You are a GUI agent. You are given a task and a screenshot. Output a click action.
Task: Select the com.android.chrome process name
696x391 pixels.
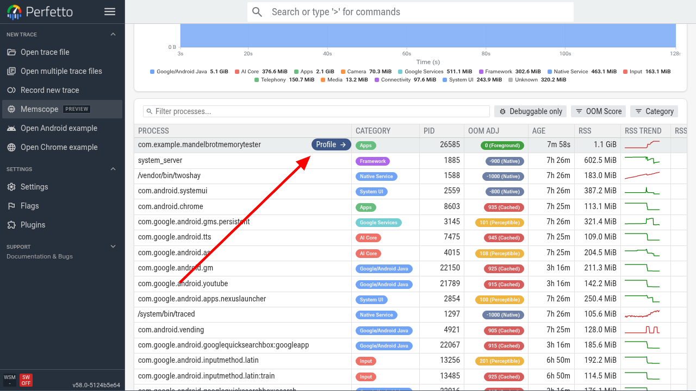click(171, 206)
